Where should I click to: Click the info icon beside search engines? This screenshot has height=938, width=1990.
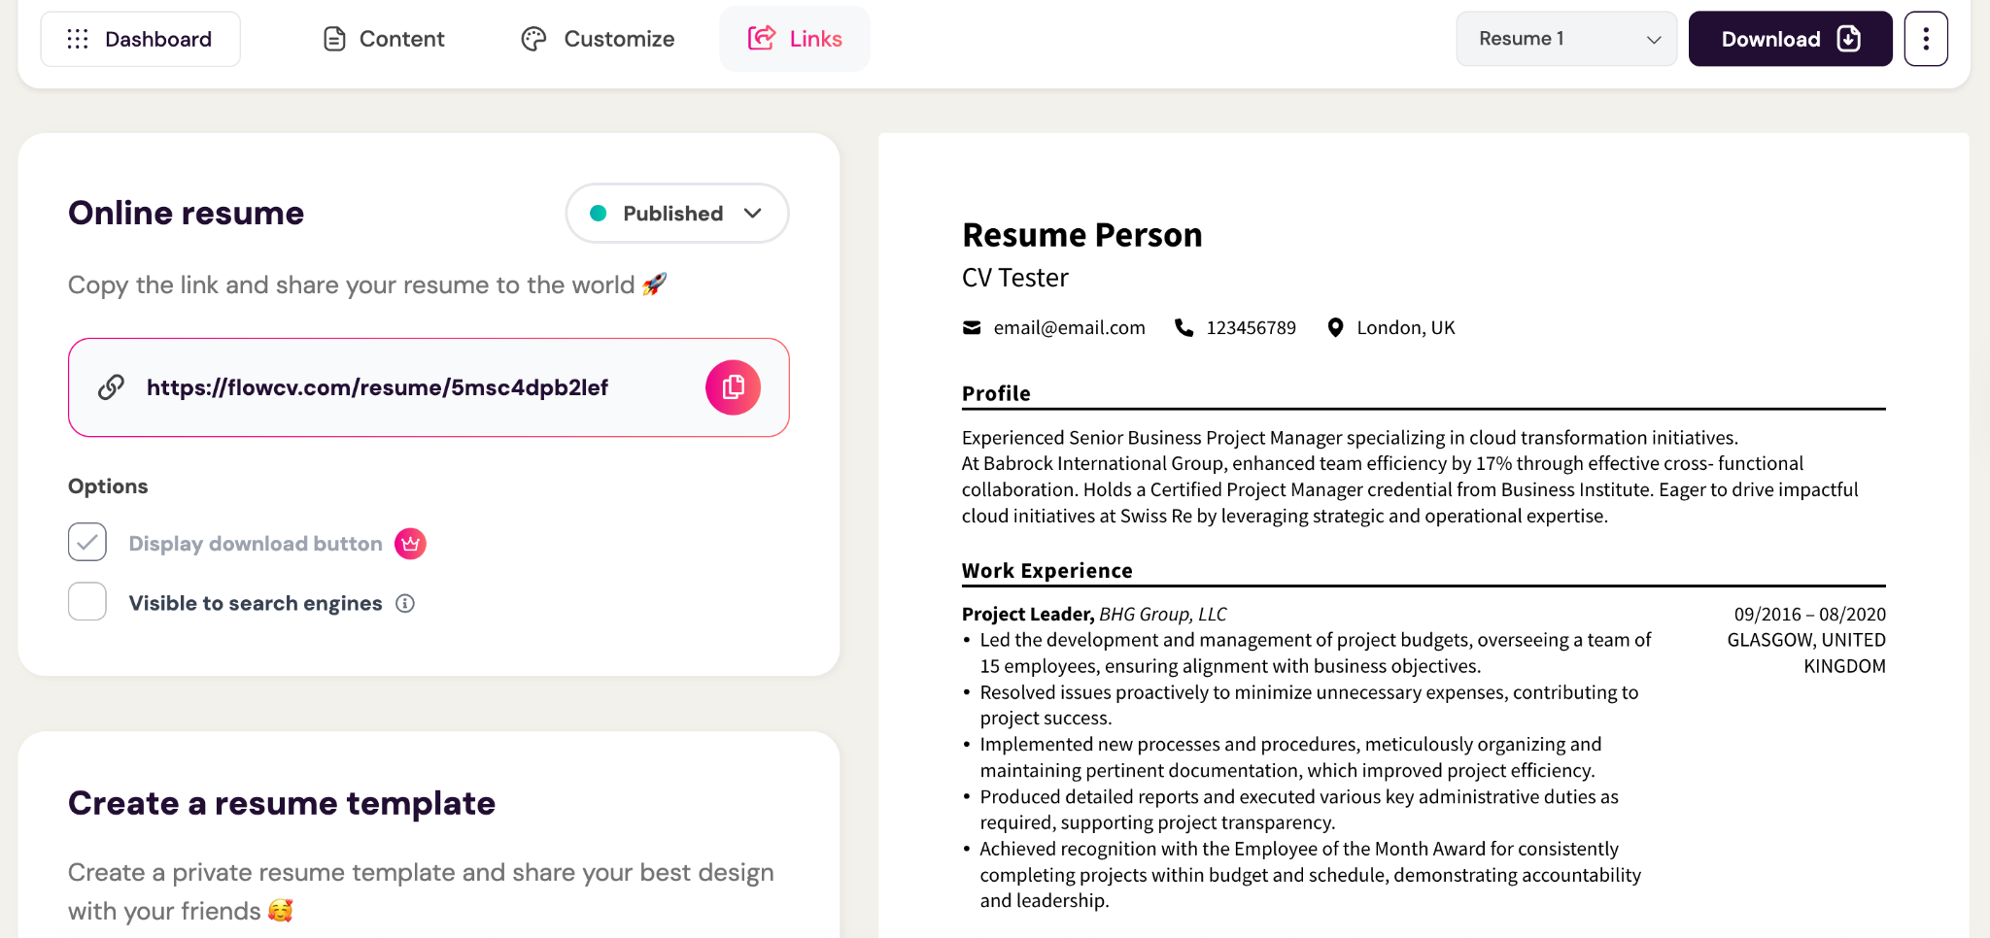[x=405, y=604]
